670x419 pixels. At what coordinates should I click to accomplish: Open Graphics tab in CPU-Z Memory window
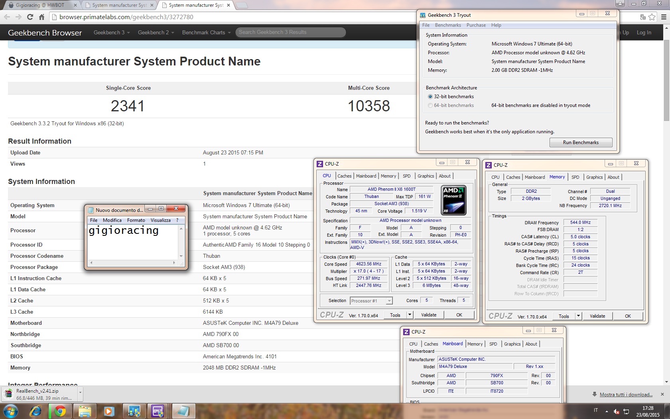594,177
